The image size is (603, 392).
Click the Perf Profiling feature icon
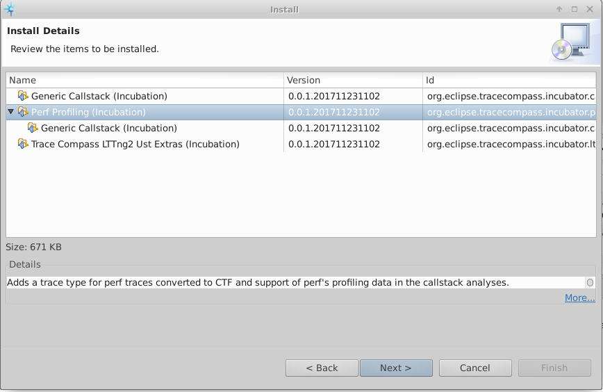click(x=23, y=112)
